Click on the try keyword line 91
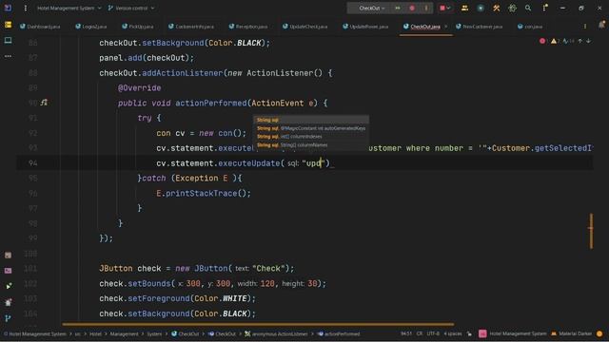This screenshot has width=609, height=342. (145, 118)
